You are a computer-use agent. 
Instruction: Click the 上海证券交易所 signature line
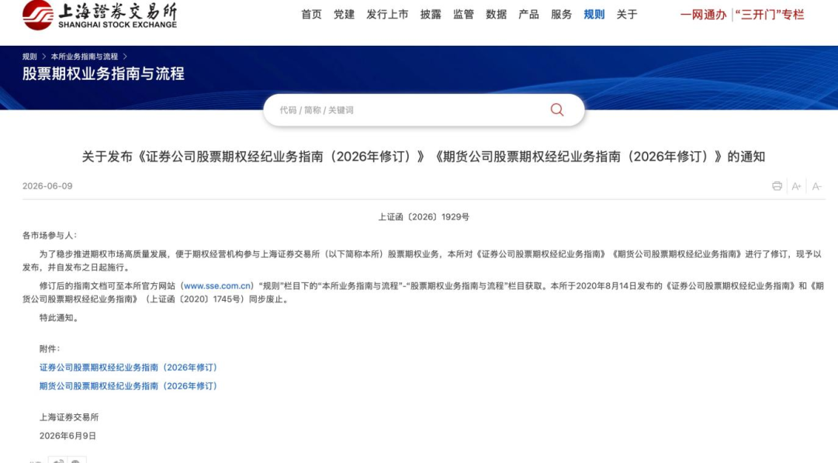[x=69, y=417]
